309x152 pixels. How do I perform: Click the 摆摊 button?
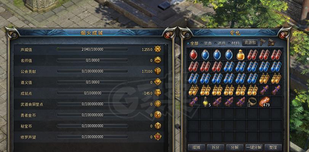196,147
